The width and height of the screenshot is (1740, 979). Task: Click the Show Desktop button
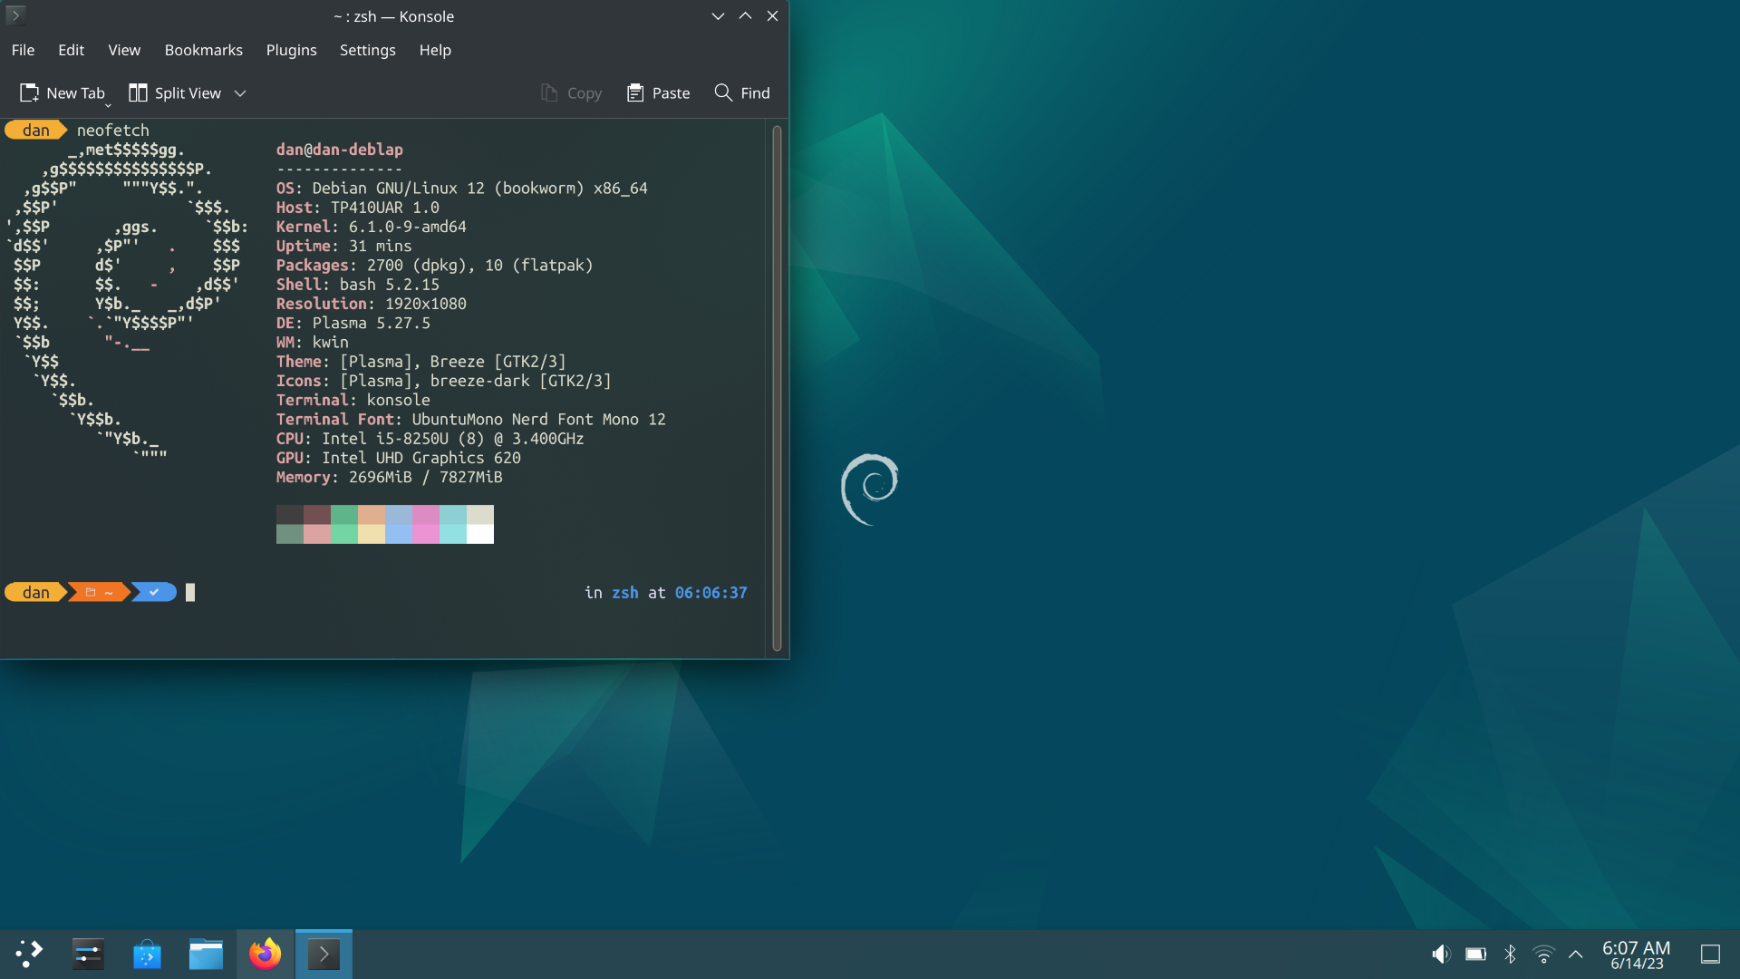pos(1710,954)
